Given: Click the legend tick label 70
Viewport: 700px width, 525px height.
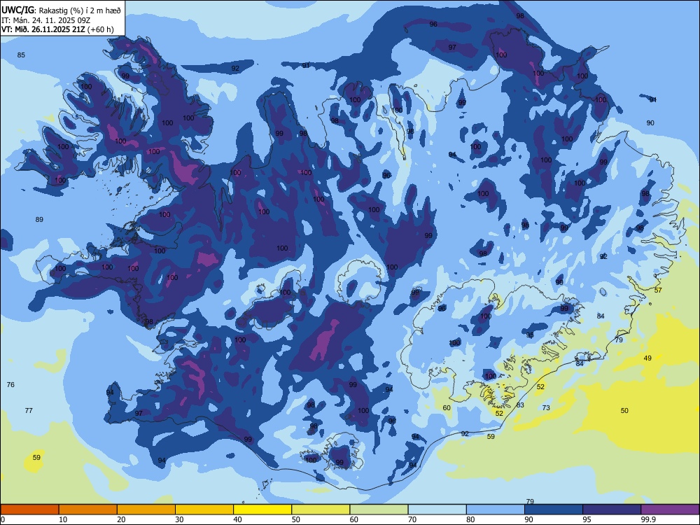Looking at the screenshot, I should tap(412, 519).
